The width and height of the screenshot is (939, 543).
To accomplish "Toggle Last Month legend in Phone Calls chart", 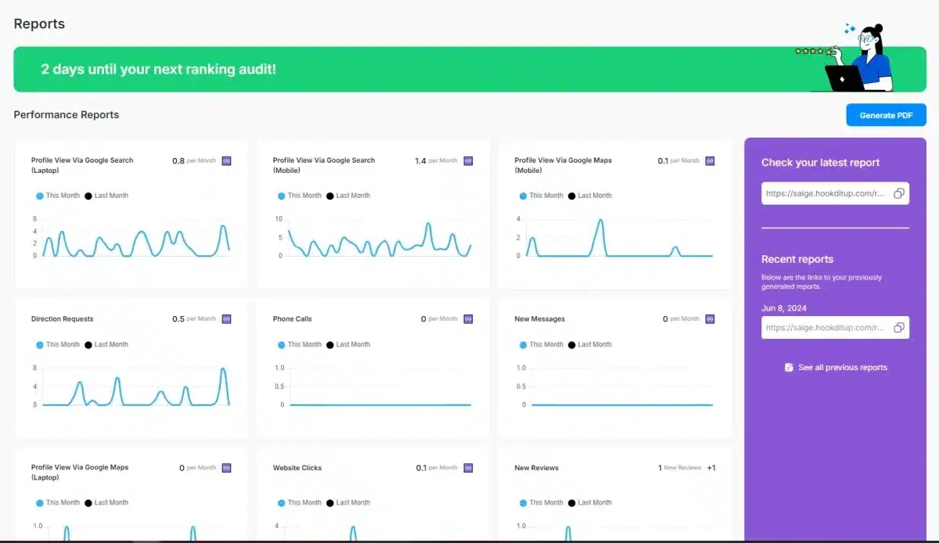I will tap(348, 344).
